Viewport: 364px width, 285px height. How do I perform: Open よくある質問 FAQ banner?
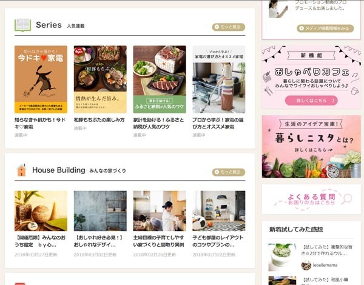pyautogui.click(x=311, y=199)
